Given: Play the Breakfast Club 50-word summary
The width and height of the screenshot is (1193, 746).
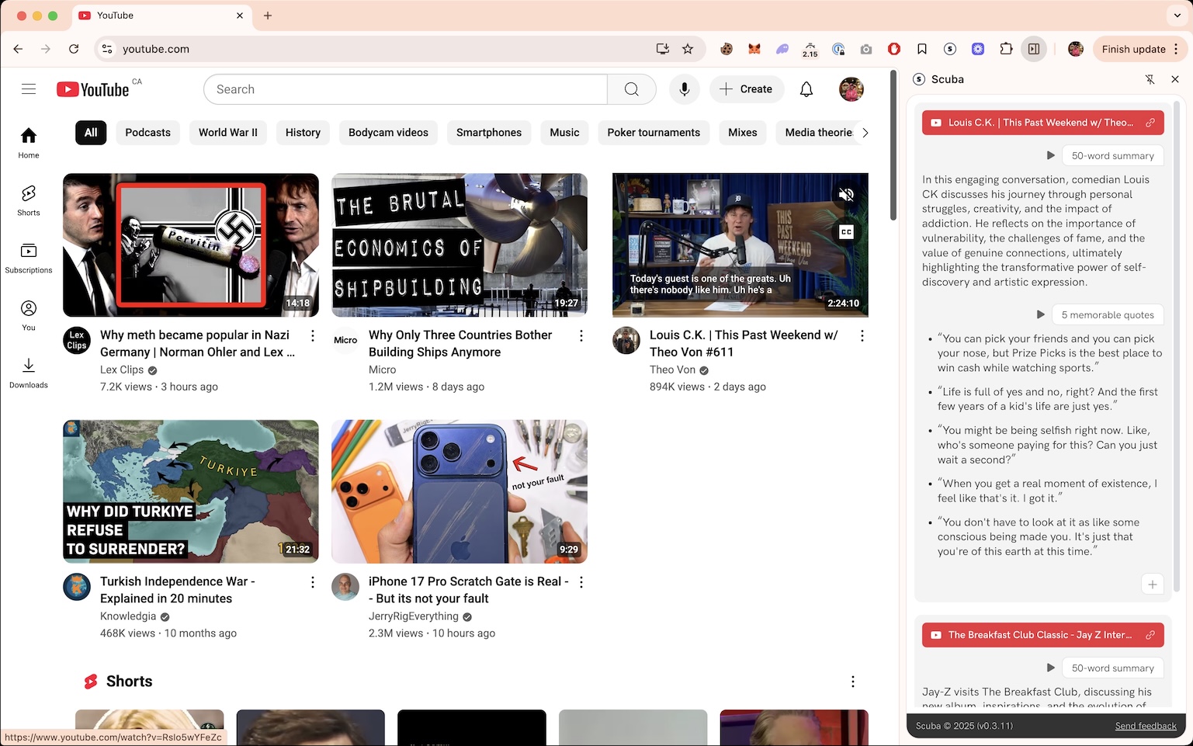Looking at the screenshot, I should 1050,668.
